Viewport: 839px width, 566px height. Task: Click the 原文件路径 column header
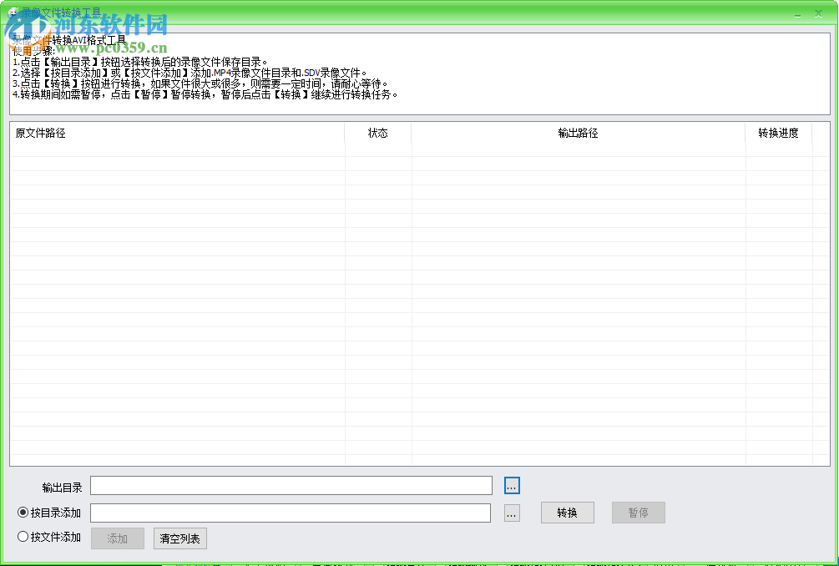pos(41,133)
